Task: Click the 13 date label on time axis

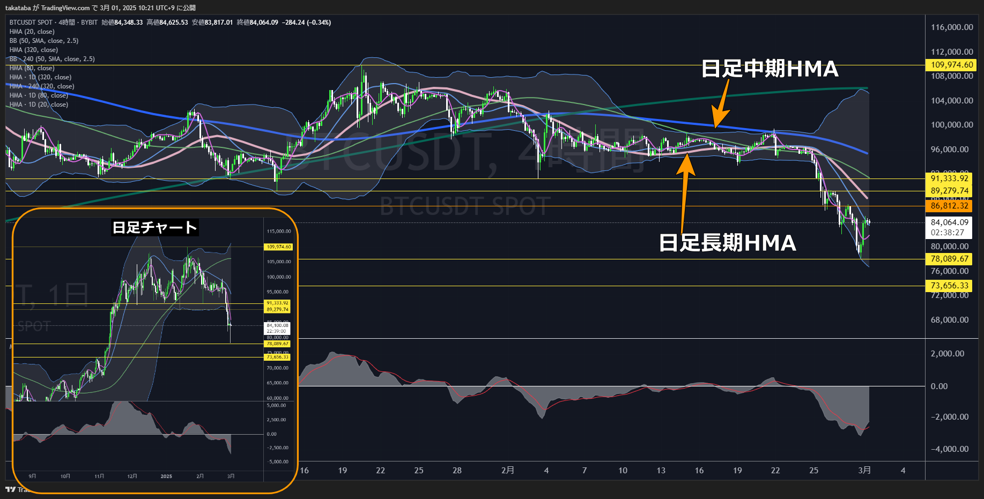Action: coord(661,471)
